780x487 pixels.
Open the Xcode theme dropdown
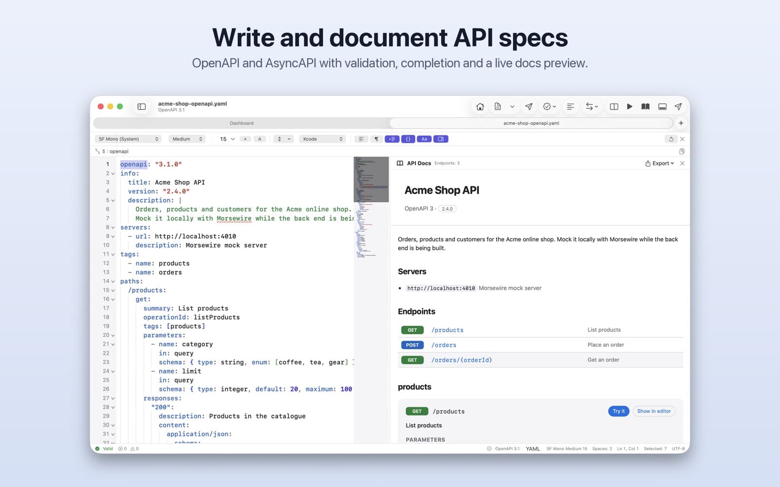pos(322,139)
